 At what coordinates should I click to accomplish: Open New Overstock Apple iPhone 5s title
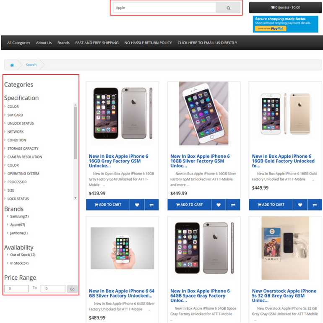click(284, 296)
